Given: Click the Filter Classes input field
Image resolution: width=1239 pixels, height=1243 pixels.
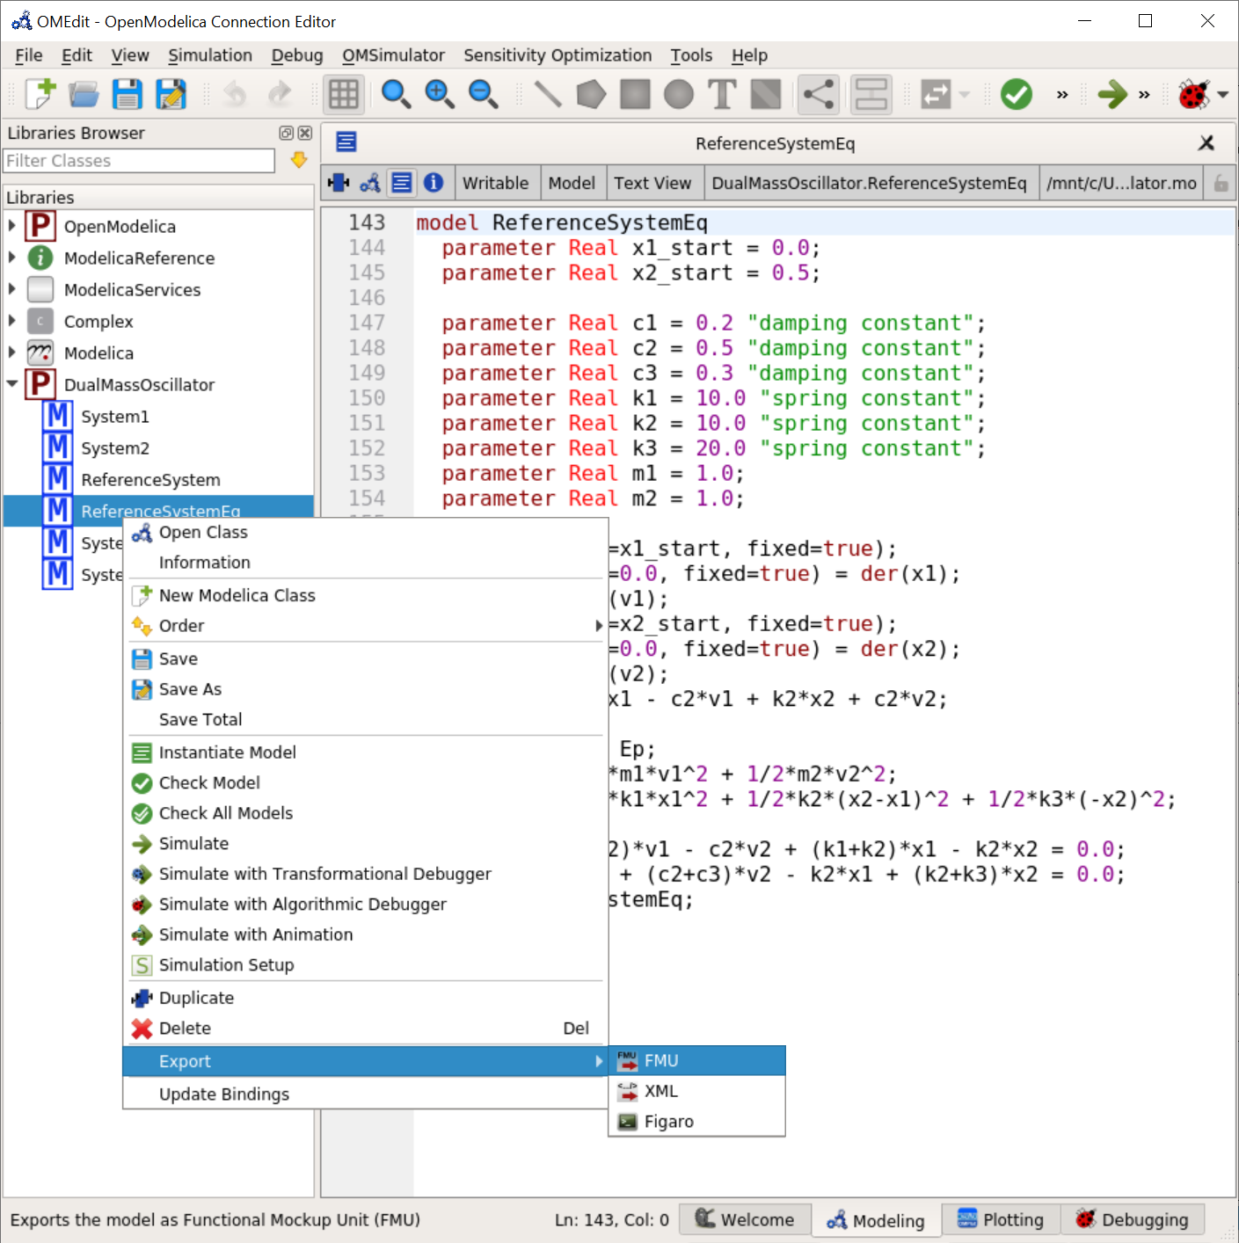Looking at the screenshot, I should point(138,161).
